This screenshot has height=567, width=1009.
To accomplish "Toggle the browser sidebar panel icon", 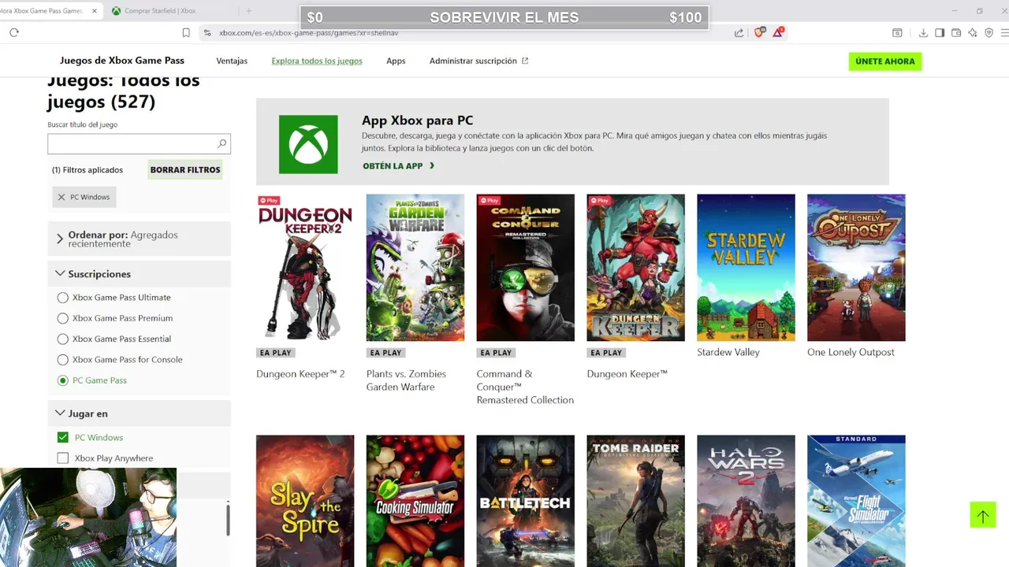I will point(940,32).
